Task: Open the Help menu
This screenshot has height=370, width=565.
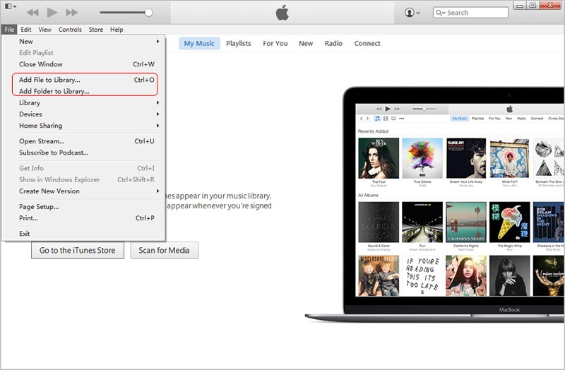Action: (x=117, y=30)
